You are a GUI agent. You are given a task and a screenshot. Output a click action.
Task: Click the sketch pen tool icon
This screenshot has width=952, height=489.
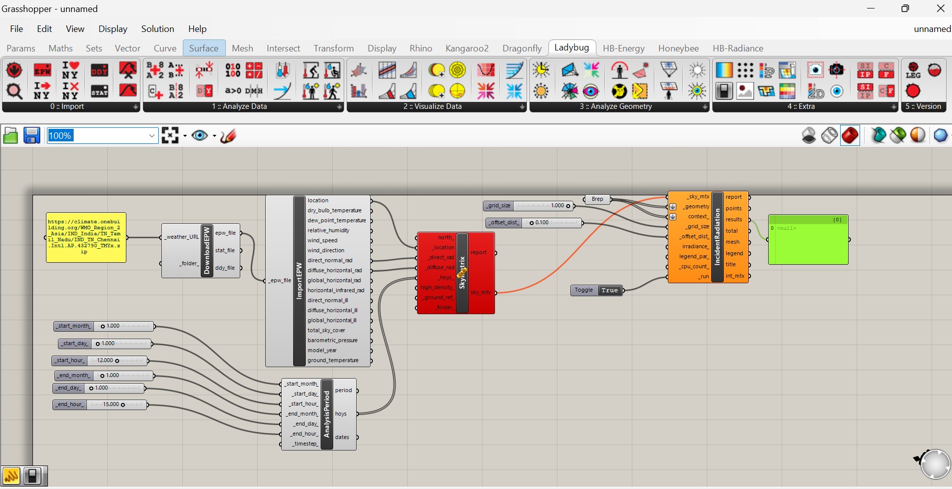[x=228, y=135]
